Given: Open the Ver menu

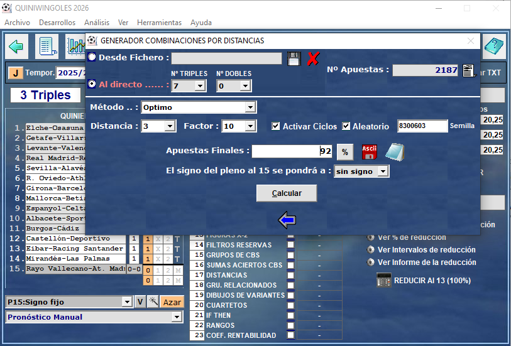Looking at the screenshot, I should coord(123,23).
